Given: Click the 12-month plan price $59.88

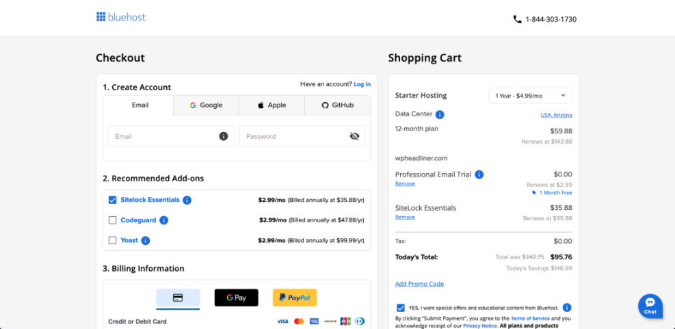Looking at the screenshot, I should 561,131.
